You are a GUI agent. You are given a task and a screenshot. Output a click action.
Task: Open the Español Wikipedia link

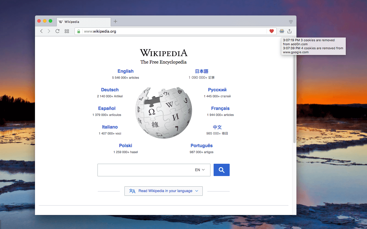(x=107, y=108)
